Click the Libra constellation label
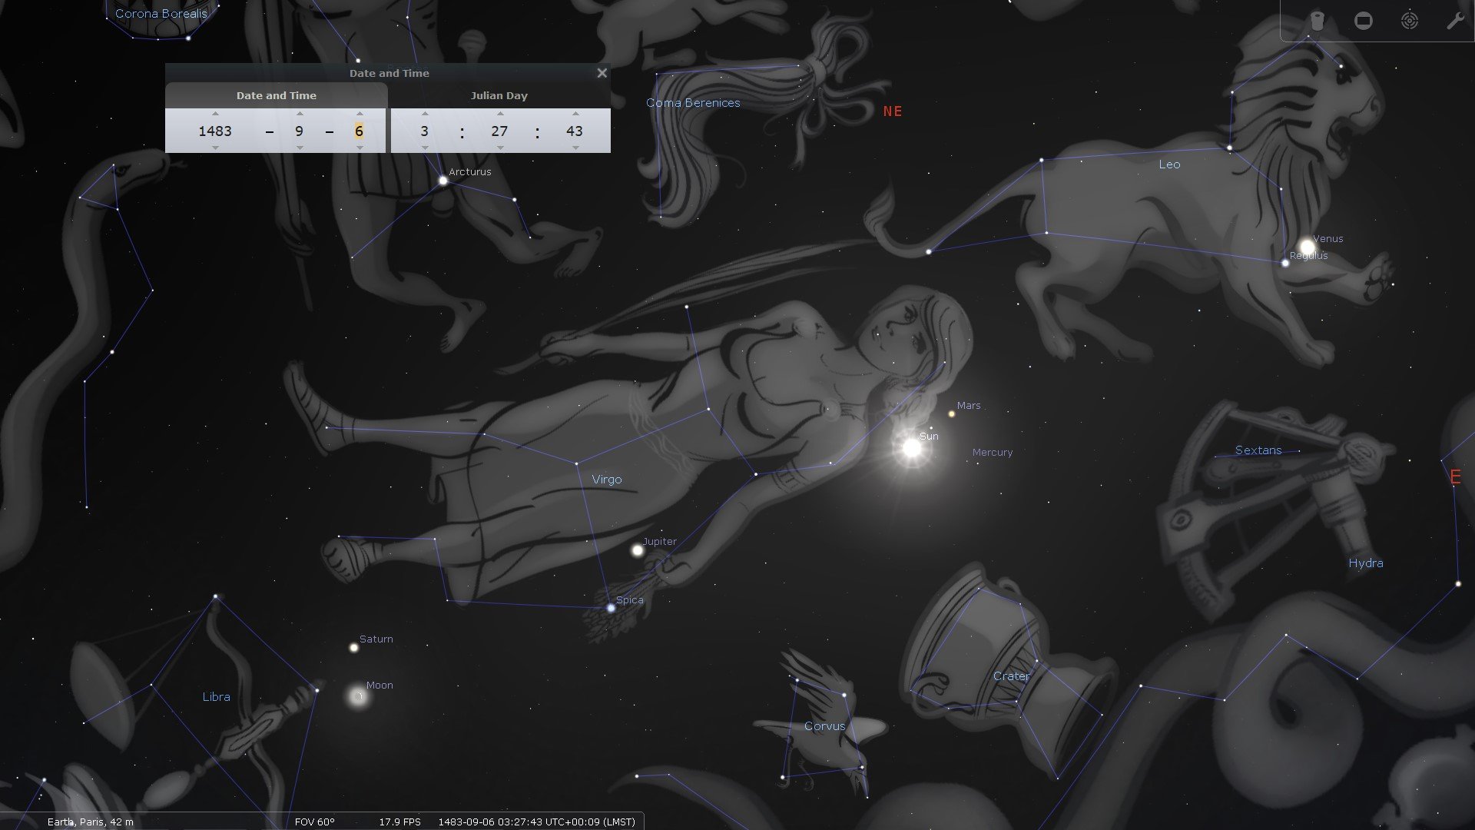Viewport: 1475px width, 830px height. (216, 697)
